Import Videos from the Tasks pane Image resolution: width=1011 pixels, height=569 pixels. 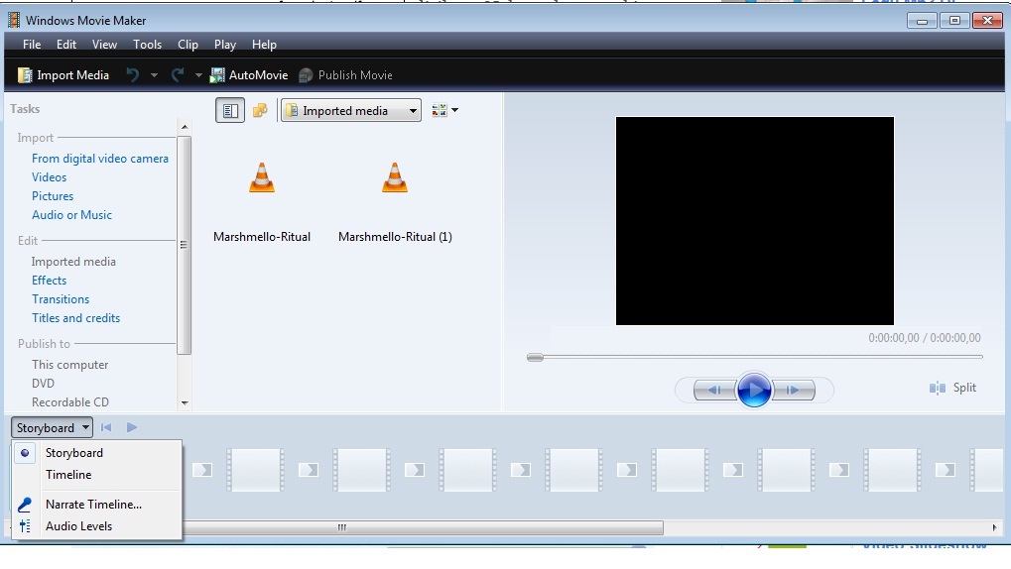tap(49, 177)
